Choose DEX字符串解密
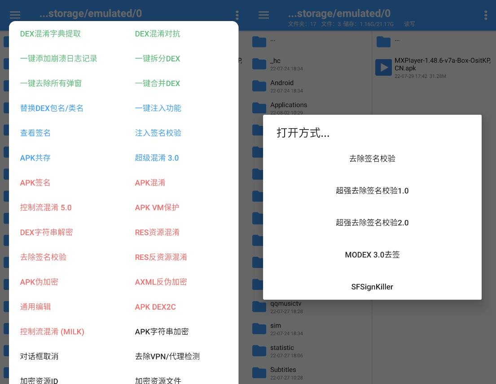 click(x=47, y=233)
